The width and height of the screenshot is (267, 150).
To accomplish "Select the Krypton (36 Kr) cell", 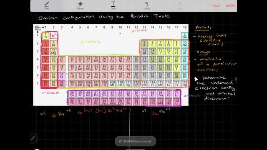I will coord(184,60).
